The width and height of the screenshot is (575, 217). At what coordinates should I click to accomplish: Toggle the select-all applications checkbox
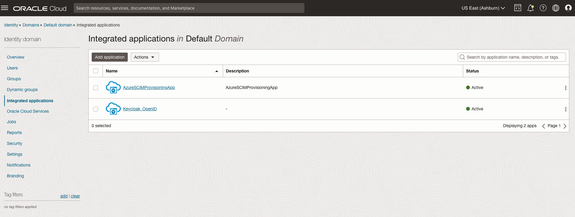[96, 71]
